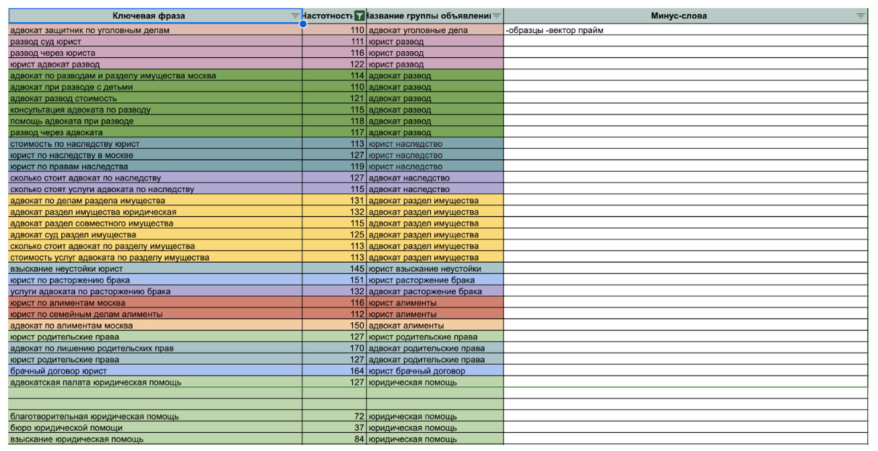Select cell 'помощь адвоката при разводе'
Image resolution: width=878 pixels, height=451 pixels.
click(156, 121)
